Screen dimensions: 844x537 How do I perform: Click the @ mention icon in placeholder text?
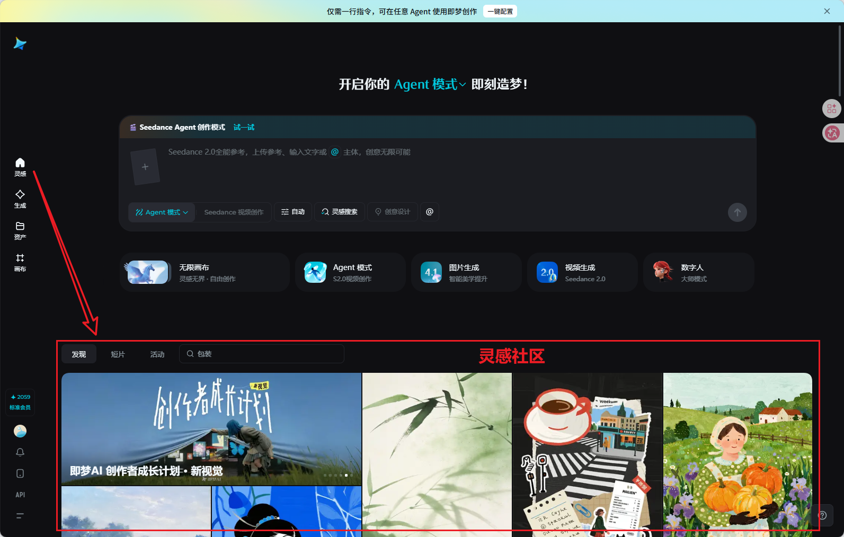(x=335, y=152)
